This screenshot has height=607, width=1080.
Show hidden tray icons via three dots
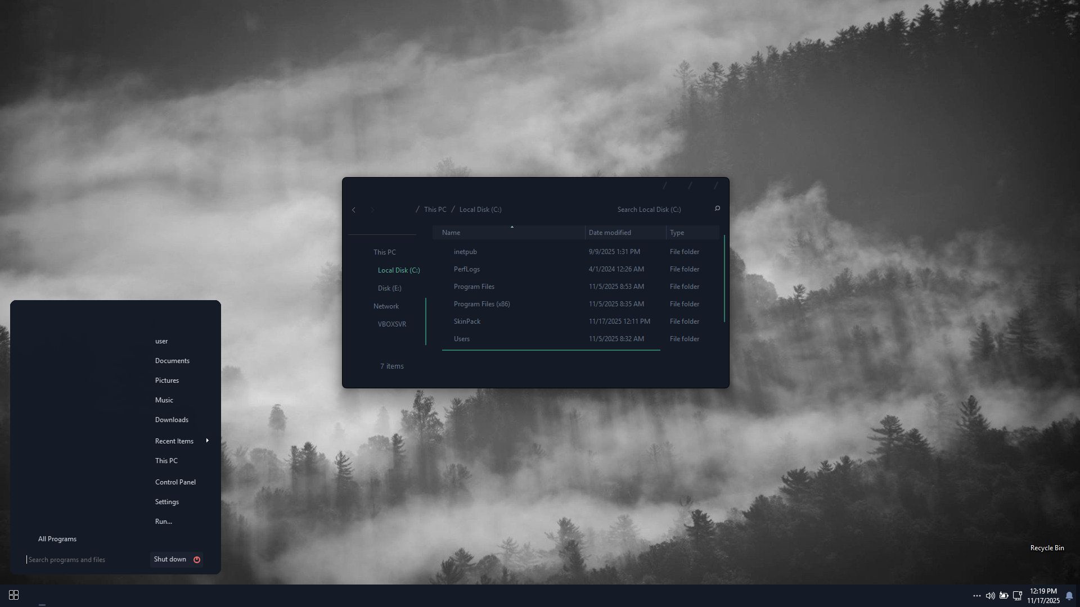tap(976, 596)
